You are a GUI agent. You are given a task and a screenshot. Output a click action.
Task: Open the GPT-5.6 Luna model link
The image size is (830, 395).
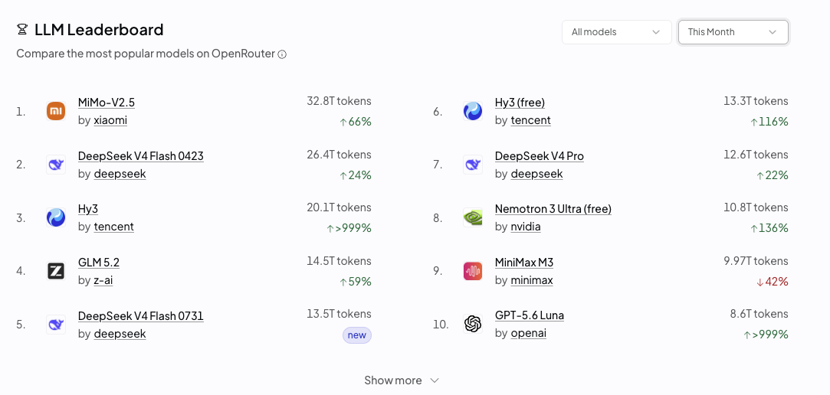tap(530, 315)
